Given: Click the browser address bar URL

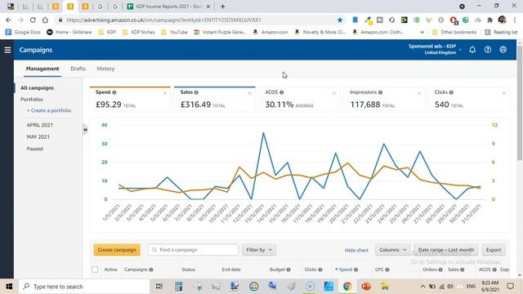Looking at the screenshot, I should point(163,20).
